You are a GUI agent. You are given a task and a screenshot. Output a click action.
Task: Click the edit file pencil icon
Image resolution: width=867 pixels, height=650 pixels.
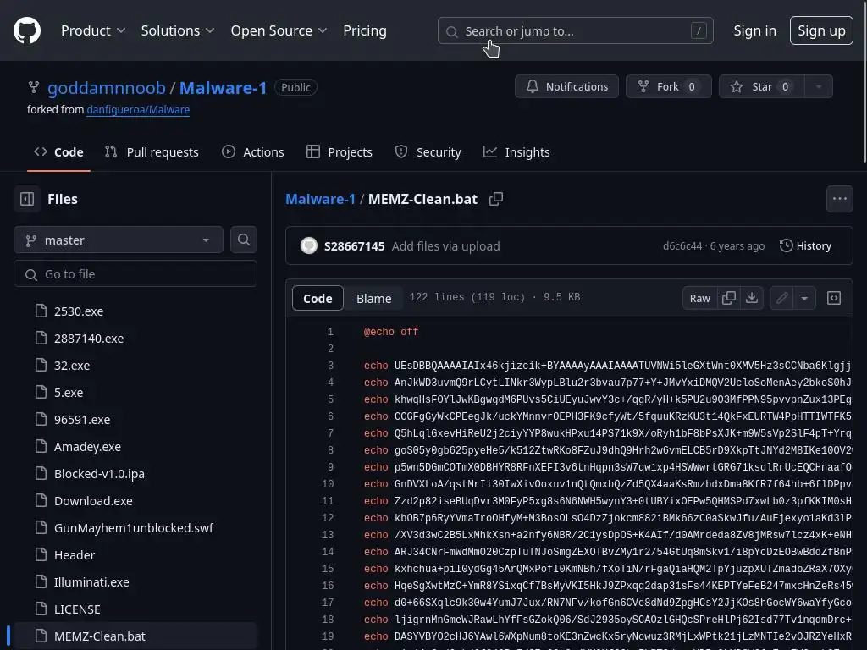[x=781, y=298]
